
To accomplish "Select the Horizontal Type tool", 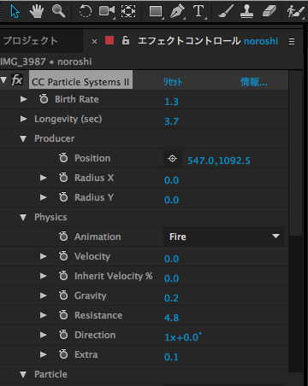I will (198, 11).
